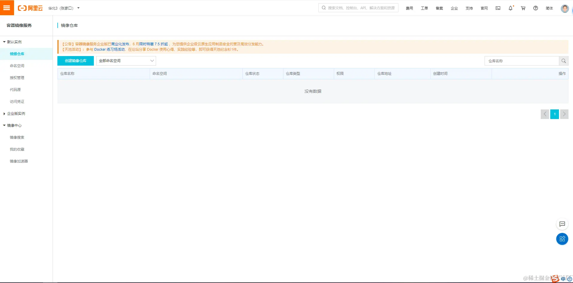Open 备案 in the top bar
Screen dimensions: 573x283
439,8
